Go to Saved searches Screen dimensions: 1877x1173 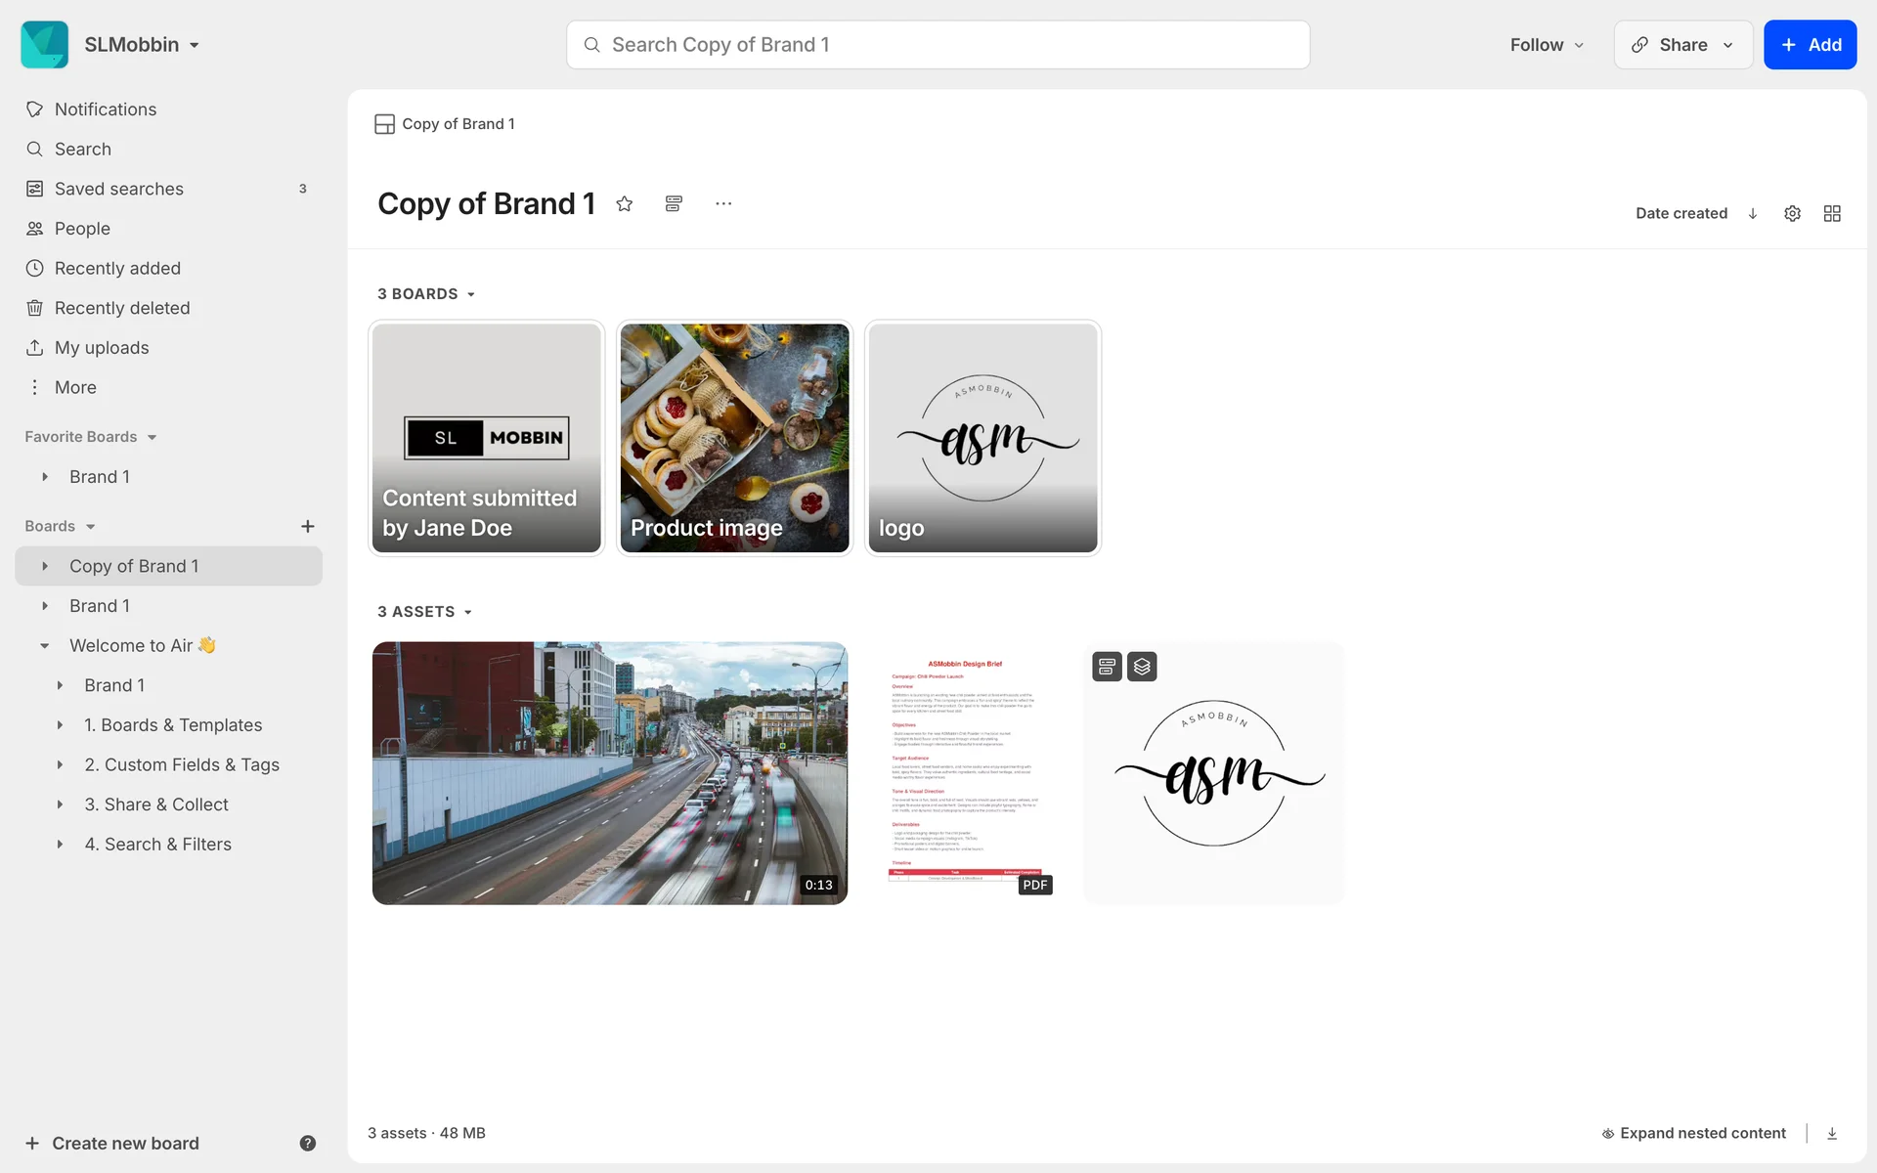[x=119, y=189]
